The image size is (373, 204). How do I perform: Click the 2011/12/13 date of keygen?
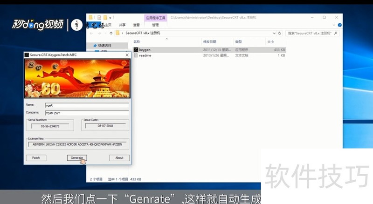tap(217, 50)
